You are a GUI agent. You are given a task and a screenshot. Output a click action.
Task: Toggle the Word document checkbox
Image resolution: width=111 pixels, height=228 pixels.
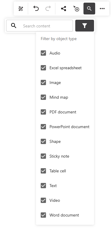point(43,215)
